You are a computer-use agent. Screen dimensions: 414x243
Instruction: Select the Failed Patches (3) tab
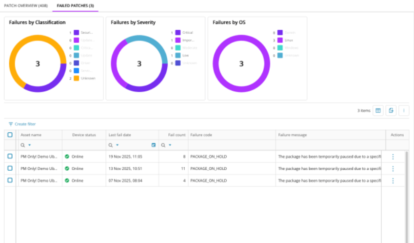(75, 5)
